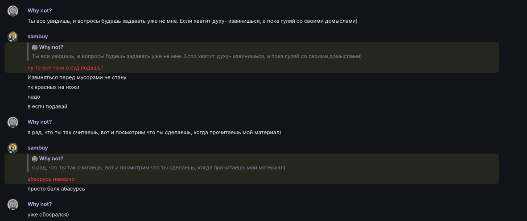The height and width of the screenshot is (221, 527).
Task: Open Why not? username of unquoted "я рад" message
Action: [40, 122]
